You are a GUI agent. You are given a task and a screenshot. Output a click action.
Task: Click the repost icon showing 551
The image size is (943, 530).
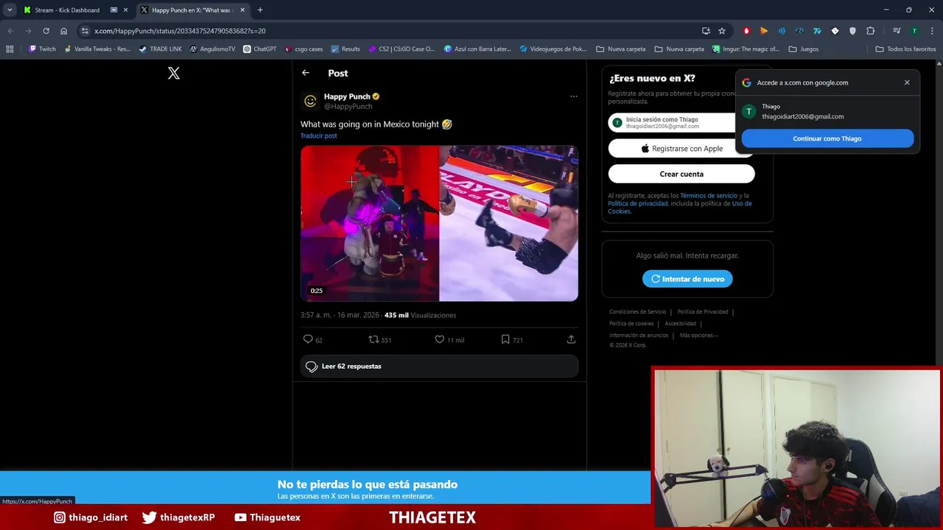pyautogui.click(x=374, y=339)
